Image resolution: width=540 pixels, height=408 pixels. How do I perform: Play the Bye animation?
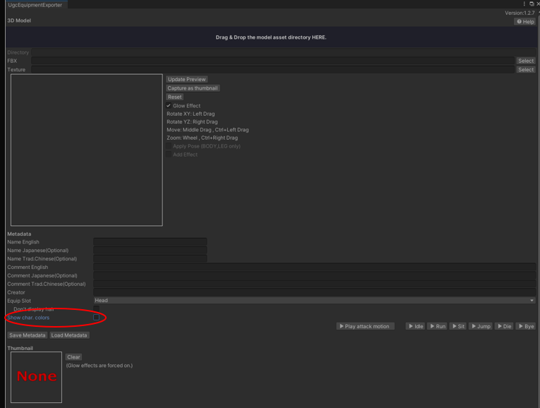coord(526,327)
